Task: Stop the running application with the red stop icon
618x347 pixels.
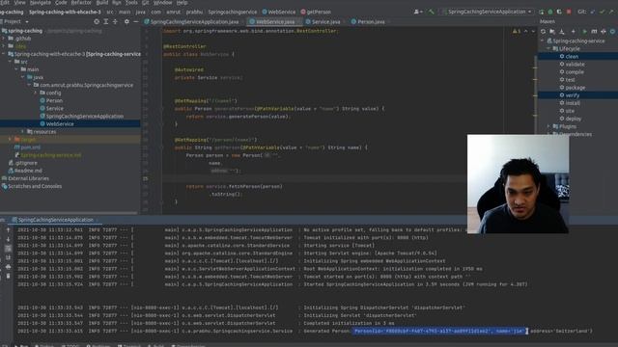Action: [x=569, y=12]
